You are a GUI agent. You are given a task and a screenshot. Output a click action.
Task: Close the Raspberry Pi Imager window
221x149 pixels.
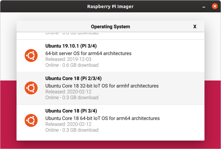(x=214, y=6)
